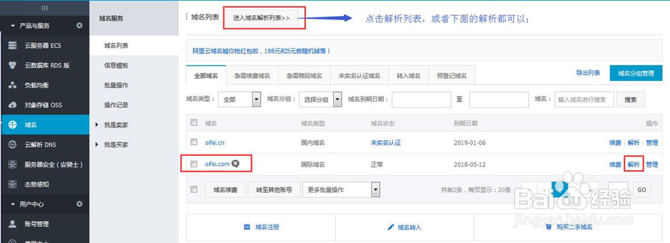Click 未实名认证 status for oifei.cn

click(386, 143)
